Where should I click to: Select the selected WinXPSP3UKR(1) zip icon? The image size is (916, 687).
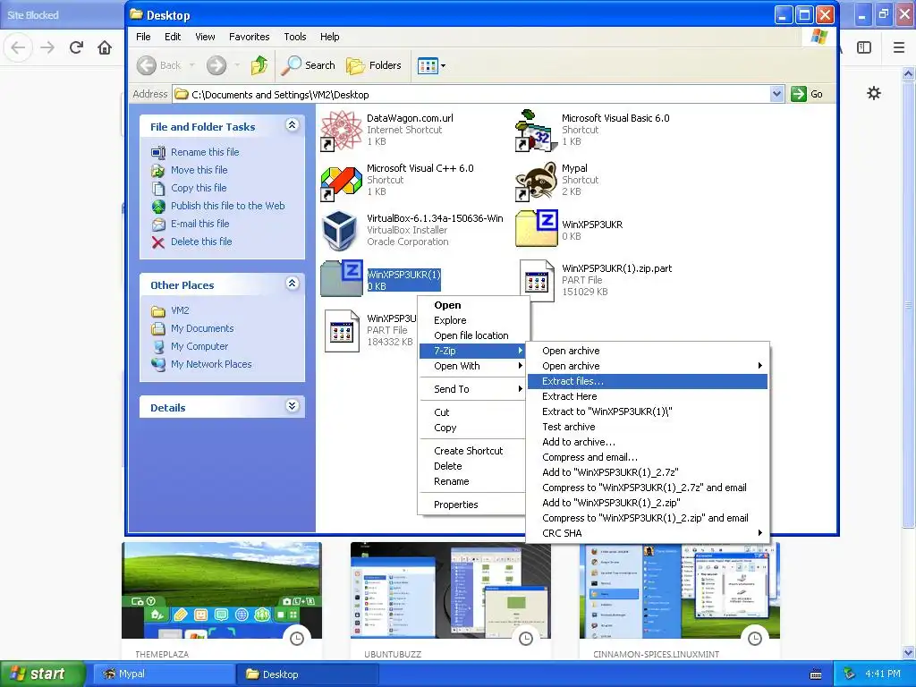(342, 278)
